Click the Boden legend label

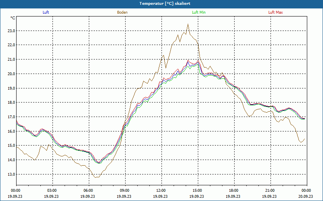[122, 12]
